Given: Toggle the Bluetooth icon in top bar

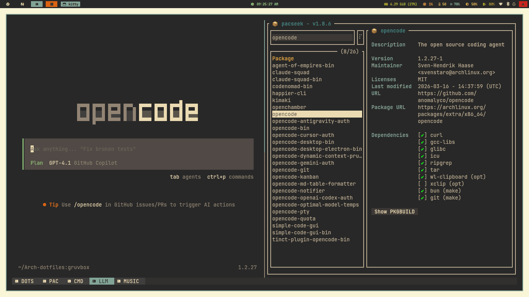Looking at the screenshot, I should click(x=508, y=4).
